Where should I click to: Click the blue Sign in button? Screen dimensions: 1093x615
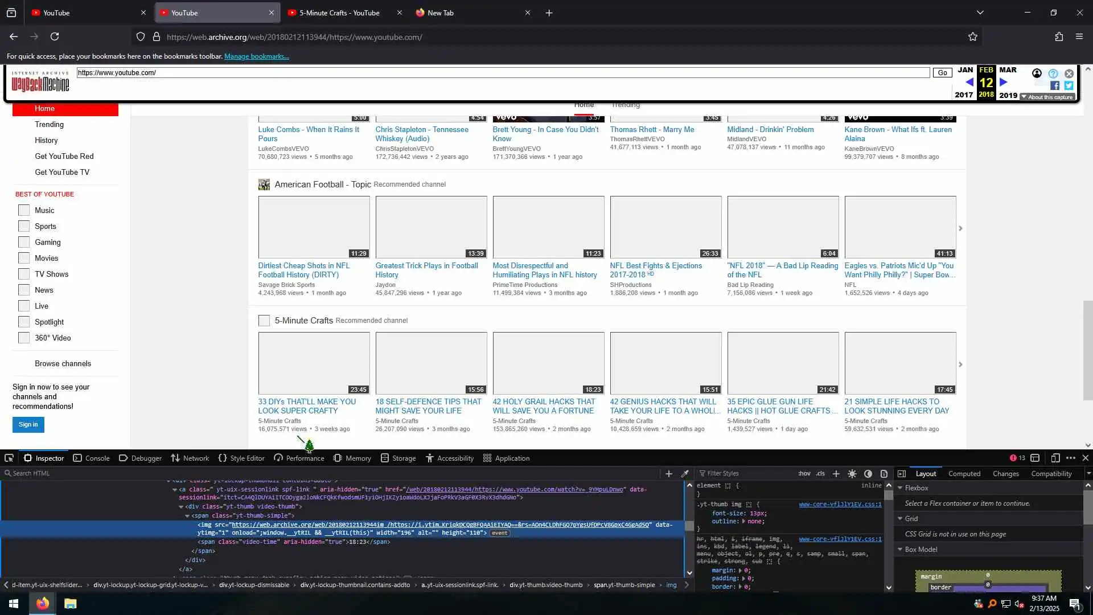tap(28, 424)
